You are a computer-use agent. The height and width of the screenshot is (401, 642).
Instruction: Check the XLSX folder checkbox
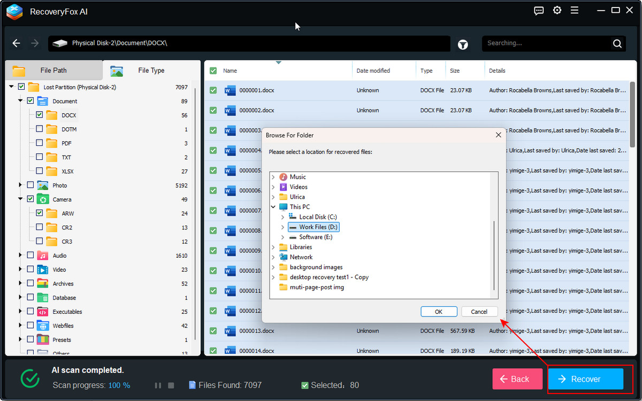pos(40,171)
